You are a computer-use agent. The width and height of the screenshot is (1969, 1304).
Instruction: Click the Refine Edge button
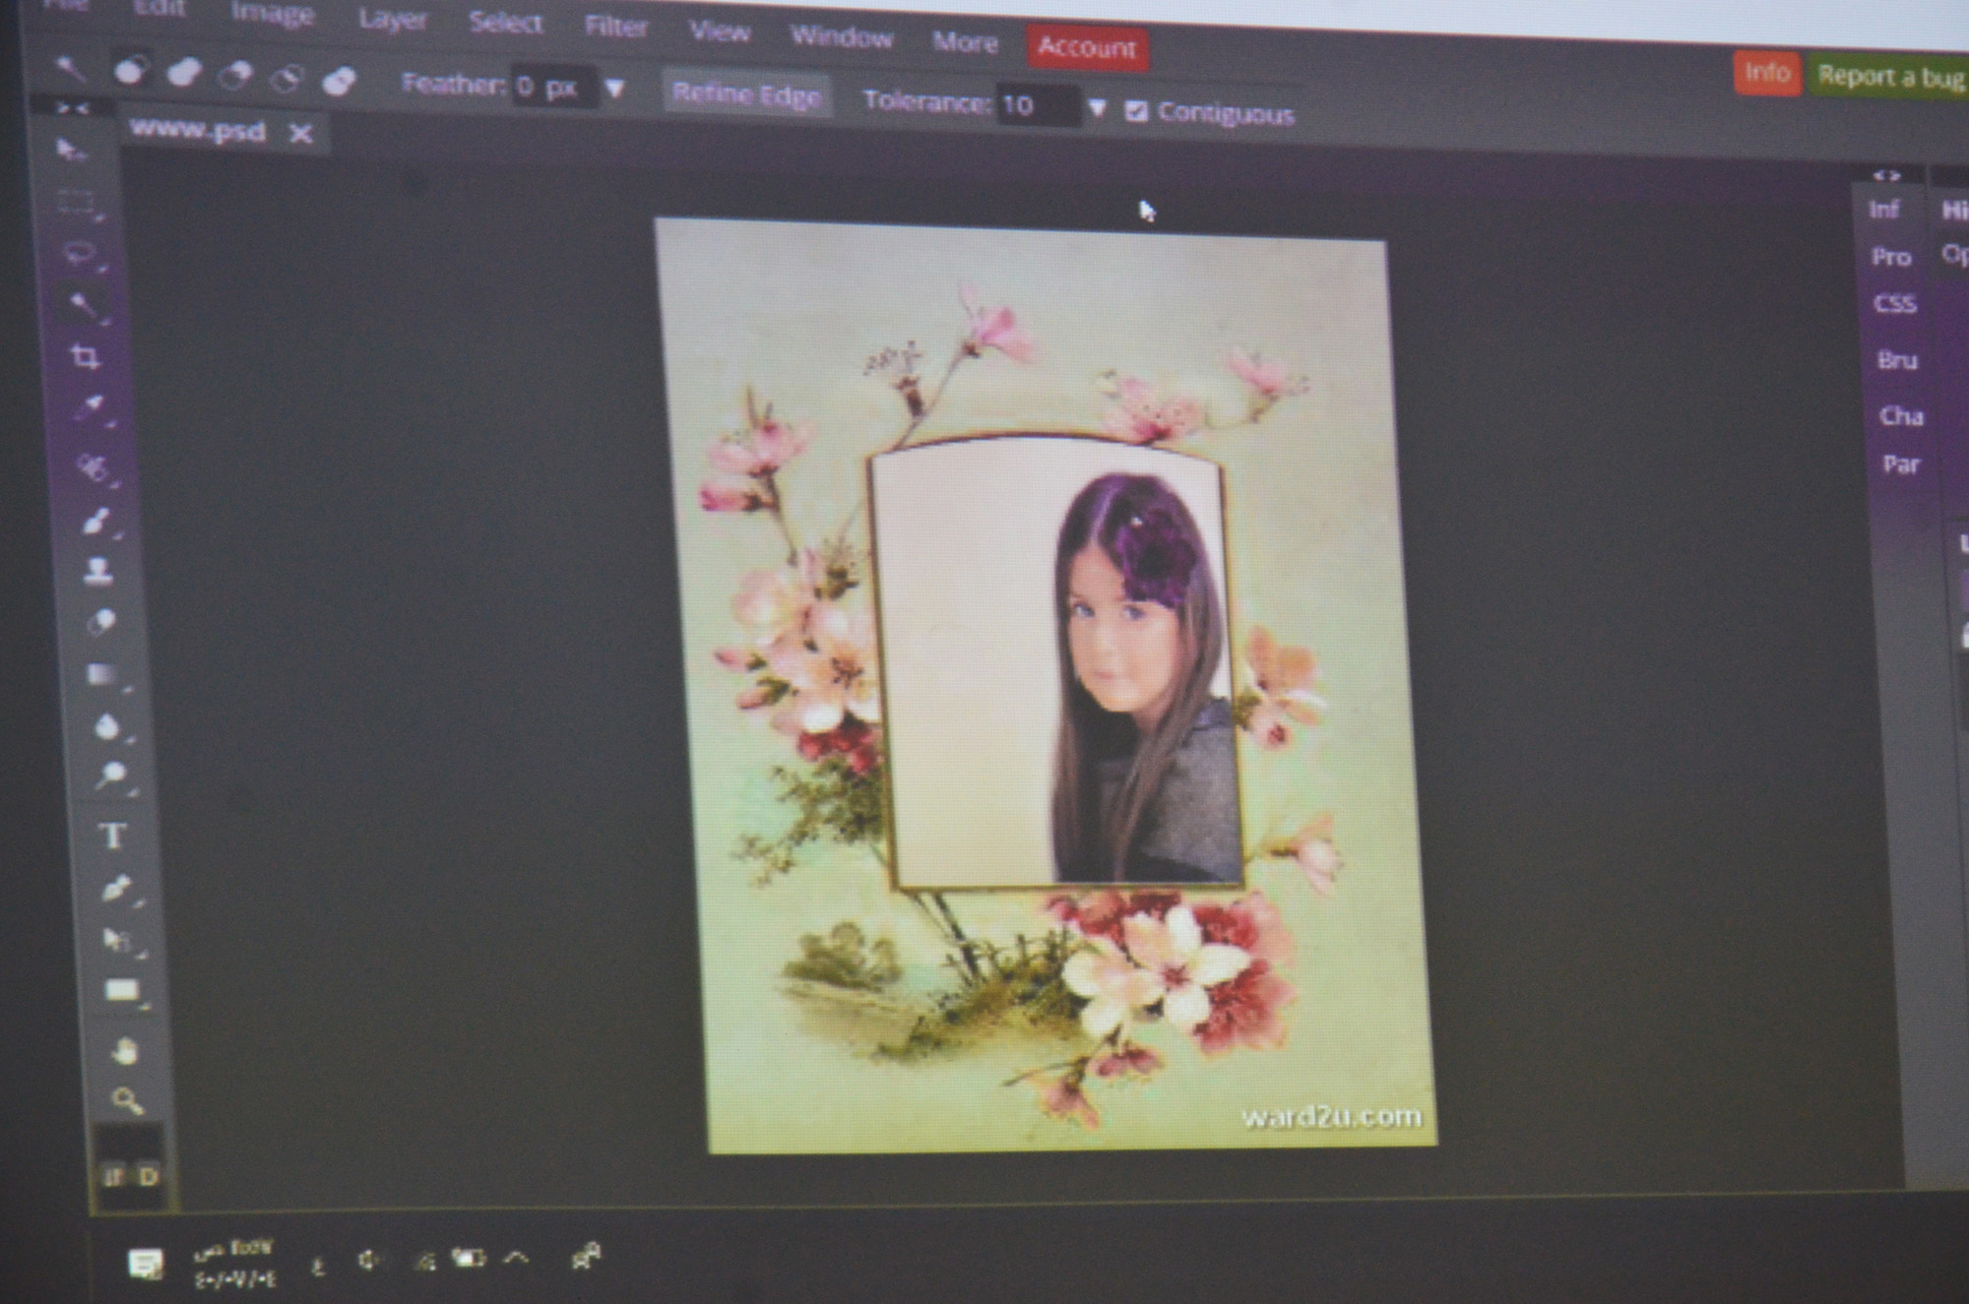point(746,95)
